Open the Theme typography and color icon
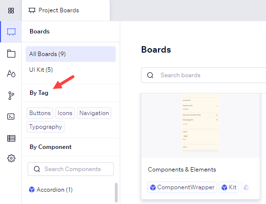Viewport: 266px width, 204px height. coord(11,74)
